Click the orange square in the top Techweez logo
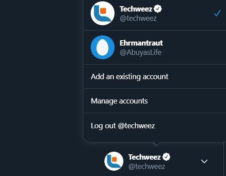The image size is (226, 176). coord(103,11)
